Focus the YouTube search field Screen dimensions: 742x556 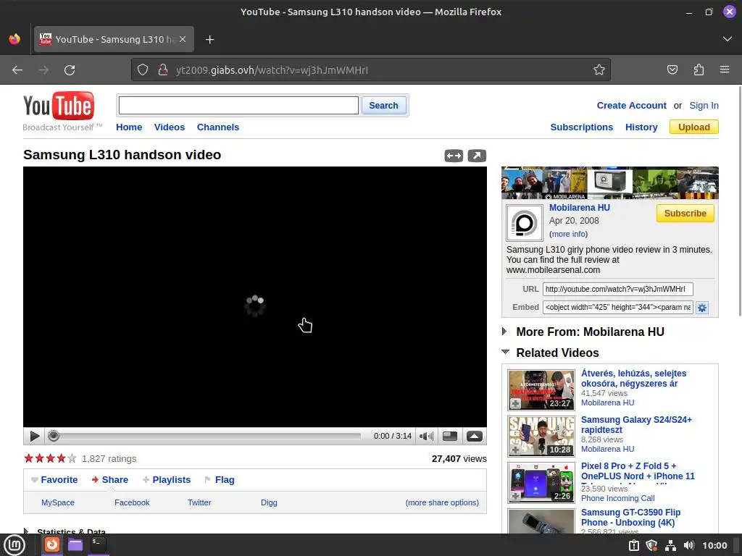coord(238,106)
